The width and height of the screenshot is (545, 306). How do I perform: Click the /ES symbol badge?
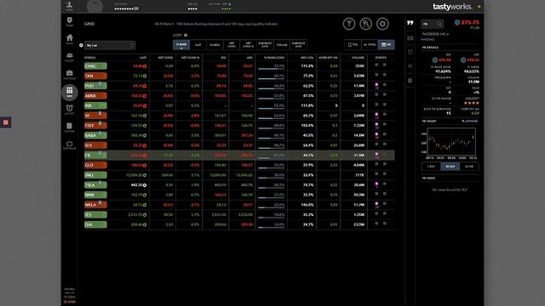point(95,215)
